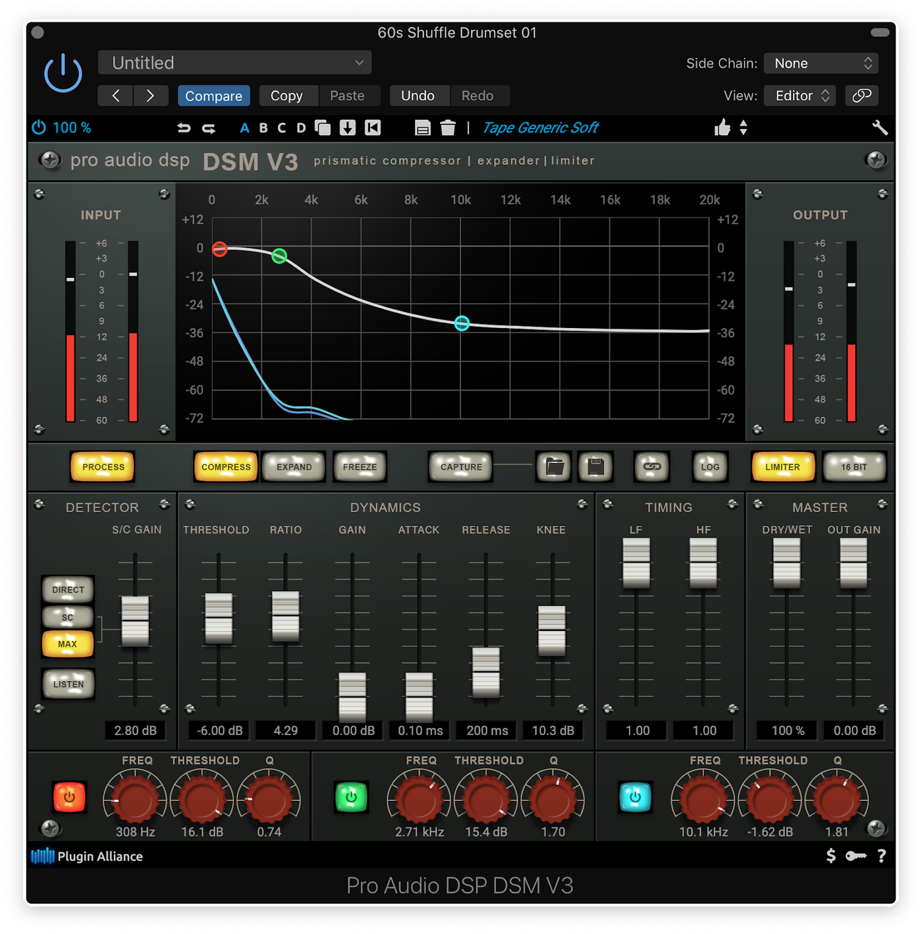Toggle the LIMITER button

783,467
